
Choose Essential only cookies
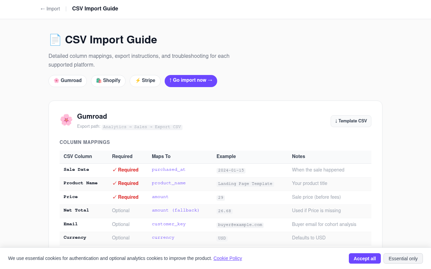point(403,258)
